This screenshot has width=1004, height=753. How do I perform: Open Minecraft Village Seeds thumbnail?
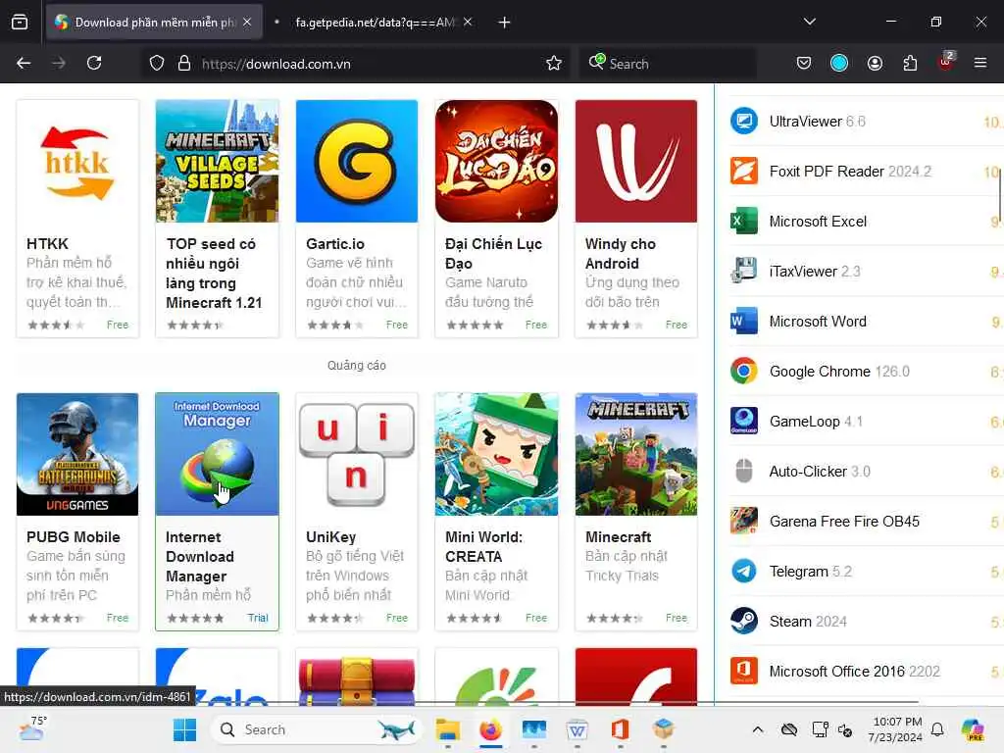[217, 162]
